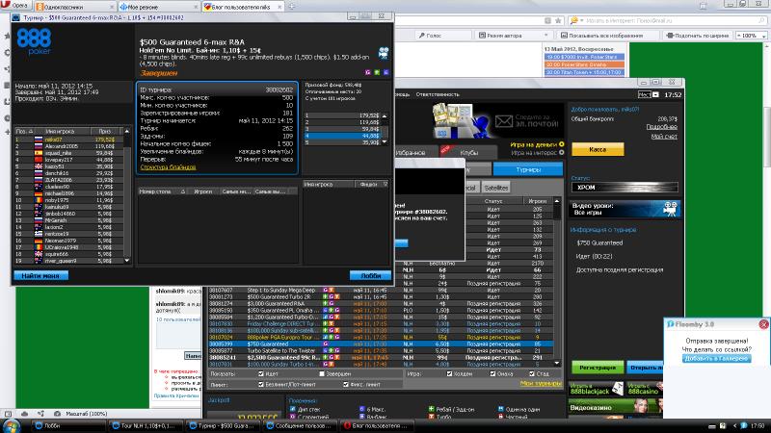Image resolution: width=771 pixels, height=433 pixels.
Task: Sort tables by the table number header
Action: pyautogui.click(x=162, y=191)
